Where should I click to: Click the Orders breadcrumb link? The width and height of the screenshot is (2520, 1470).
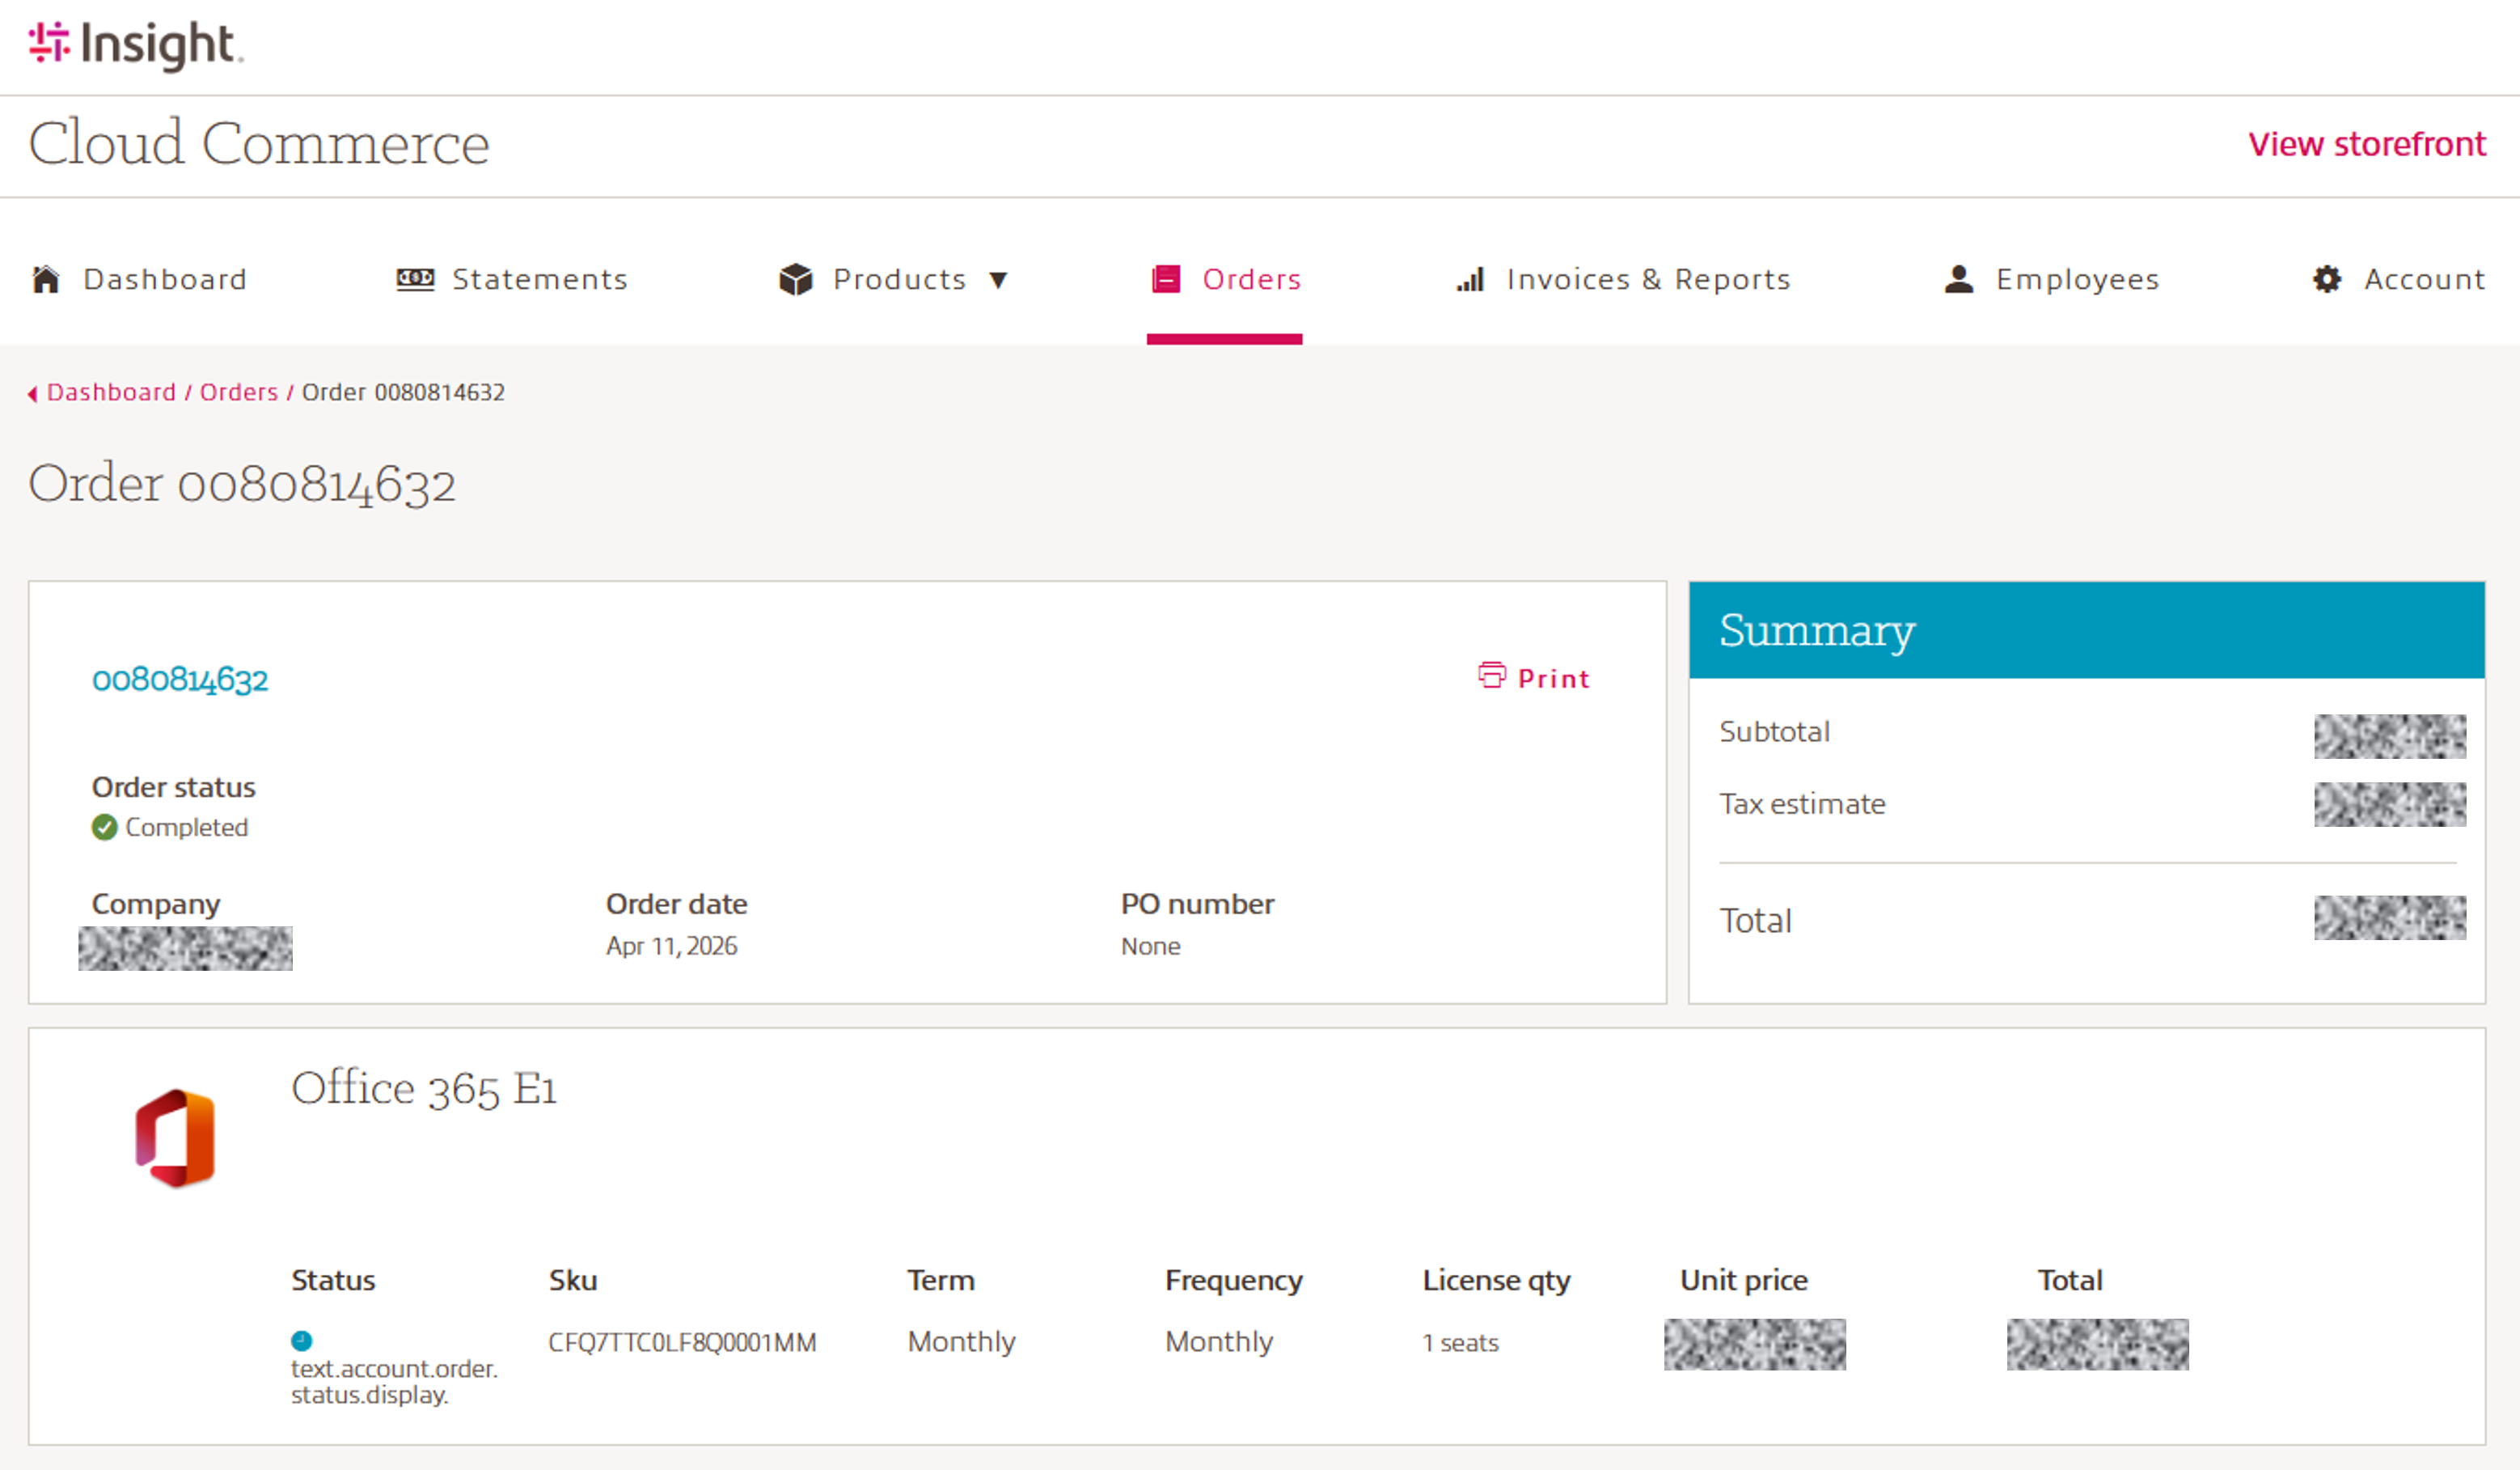[x=238, y=392]
